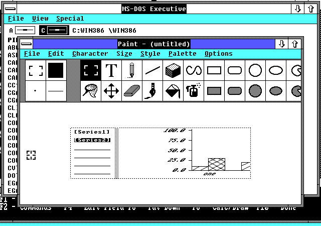Select the Eraser tool
321x226 pixels.
point(132,91)
